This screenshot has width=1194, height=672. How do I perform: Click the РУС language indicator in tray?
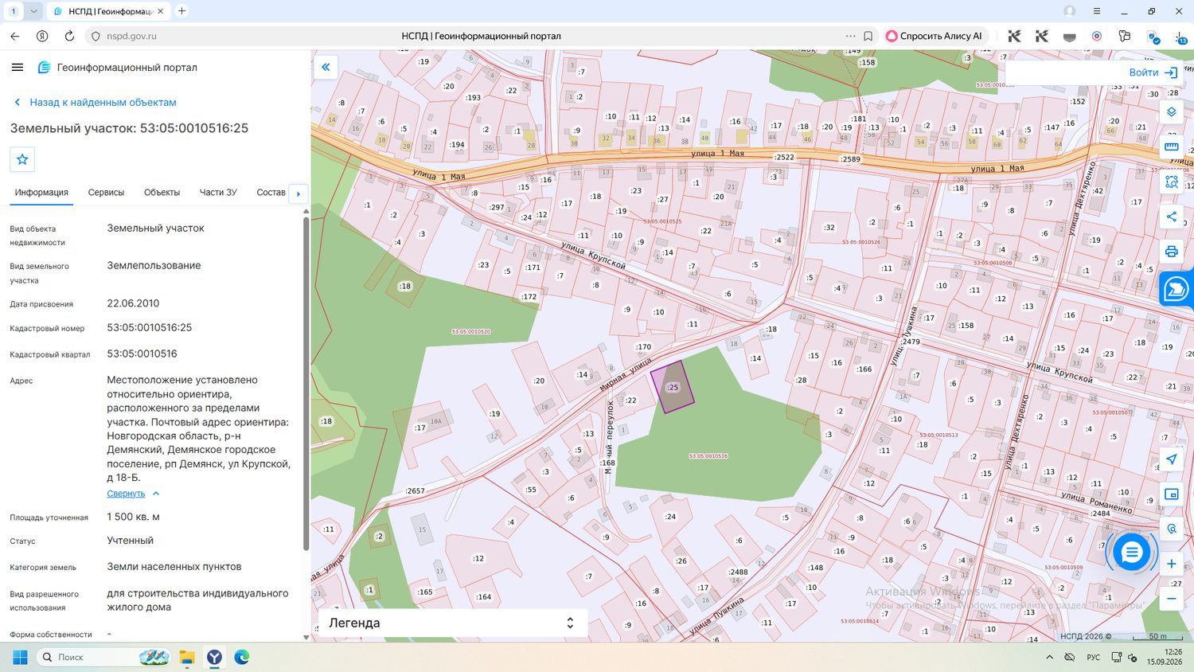coord(1093,658)
